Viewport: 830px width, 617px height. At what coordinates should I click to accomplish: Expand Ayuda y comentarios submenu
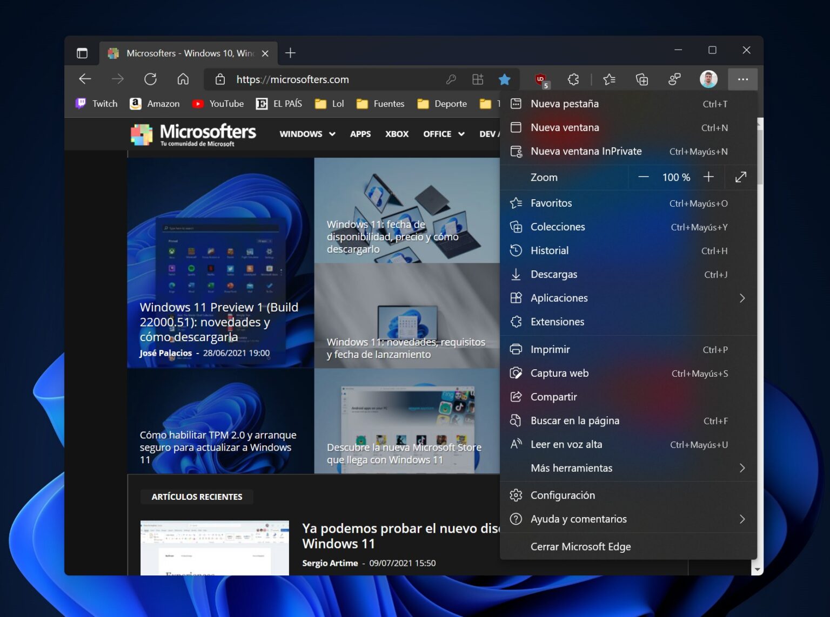(x=628, y=519)
